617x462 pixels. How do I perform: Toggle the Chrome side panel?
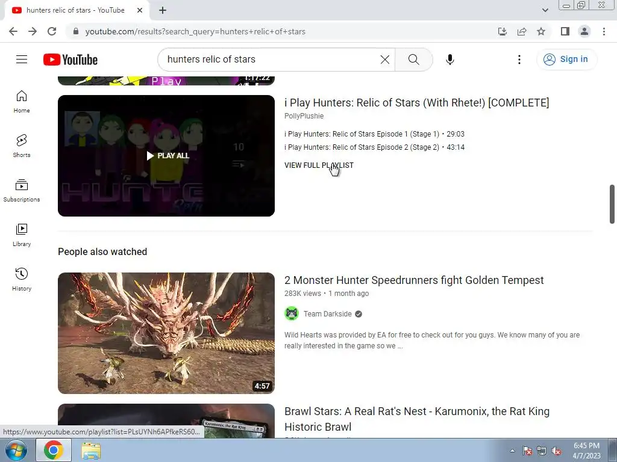[565, 31]
